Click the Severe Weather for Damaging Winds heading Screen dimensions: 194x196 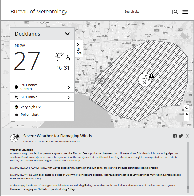click(x=57, y=136)
